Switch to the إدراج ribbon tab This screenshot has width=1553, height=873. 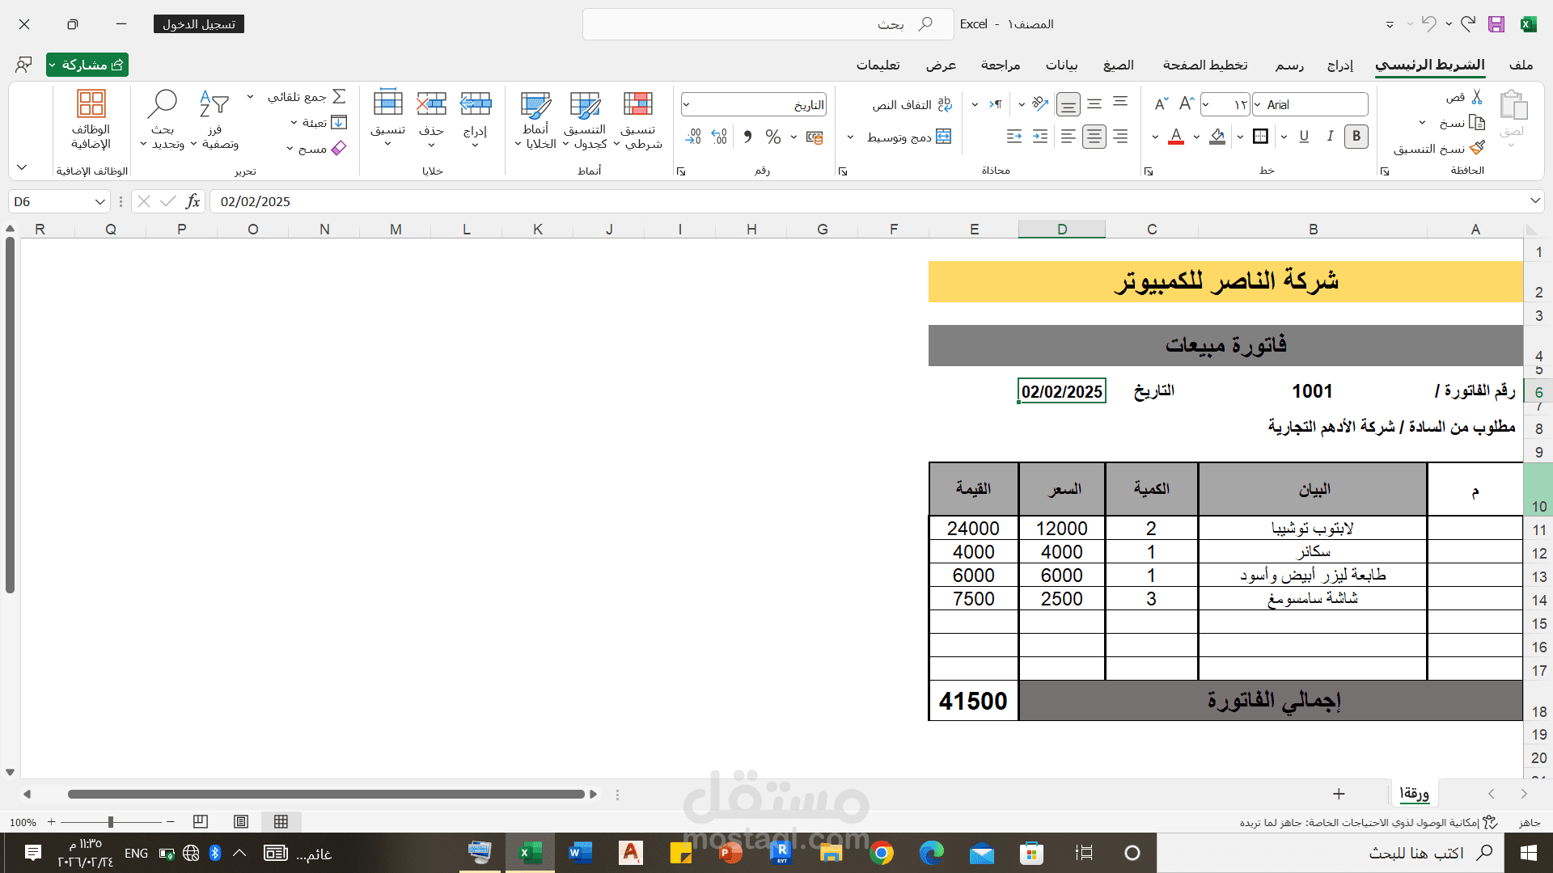click(x=1340, y=65)
